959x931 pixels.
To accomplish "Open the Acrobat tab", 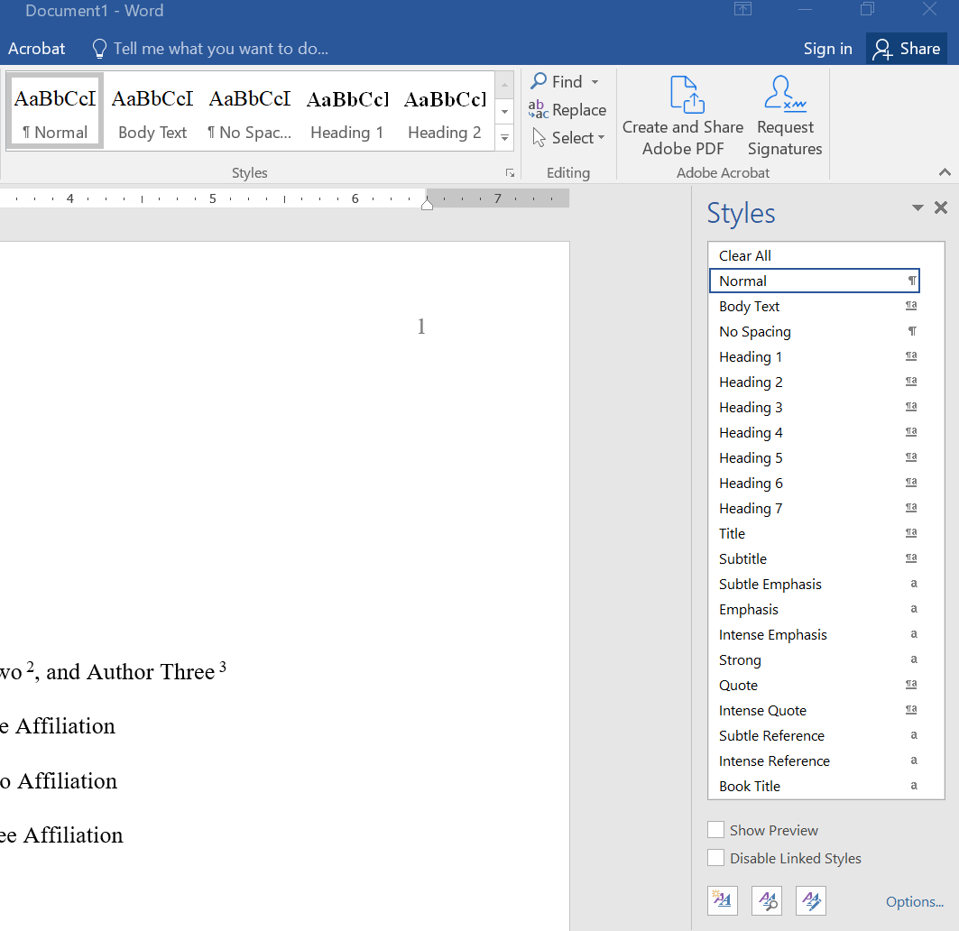I will coord(36,49).
